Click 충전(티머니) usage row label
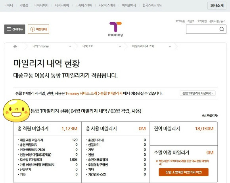 96,140
